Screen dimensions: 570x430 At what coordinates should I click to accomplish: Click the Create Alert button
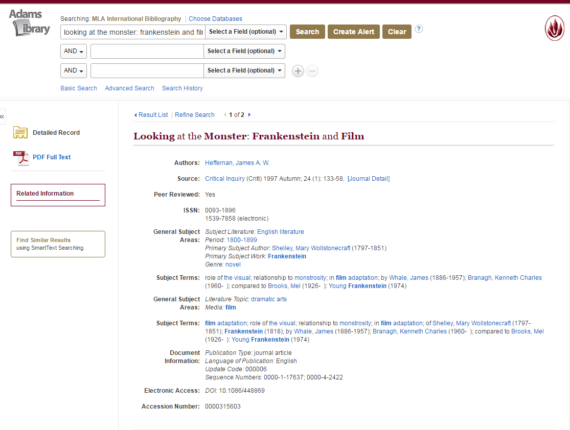pos(353,32)
